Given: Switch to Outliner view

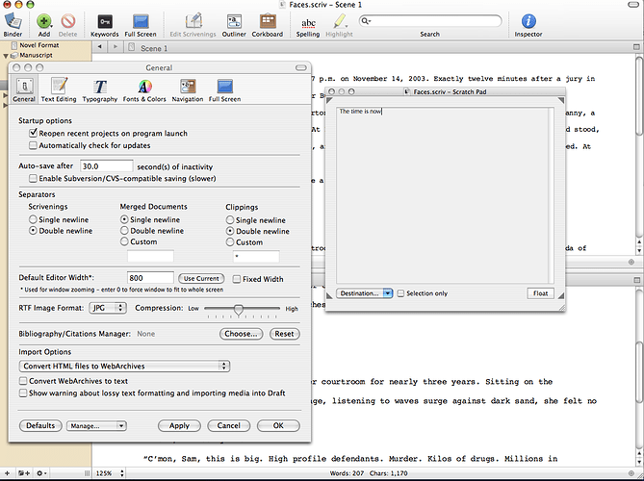Looking at the screenshot, I should point(234,21).
